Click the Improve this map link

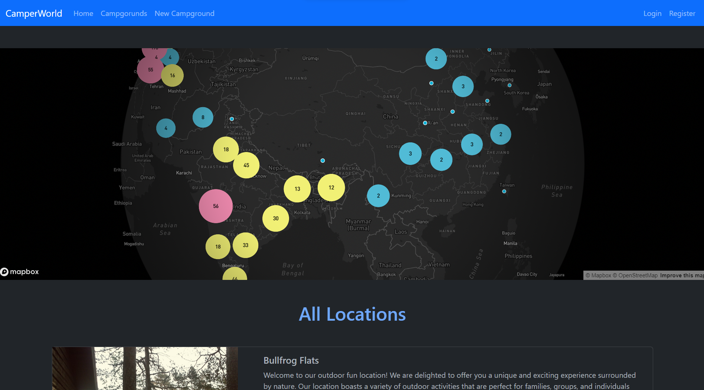(682, 275)
